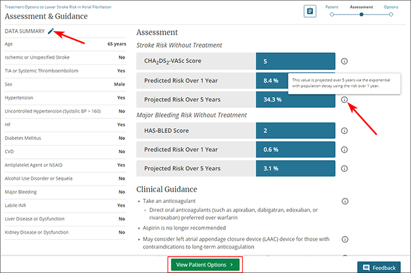The width and height of the screenshot is (411, 273).
Task: Click the Patient step circle marker
Action: point(332,15)
